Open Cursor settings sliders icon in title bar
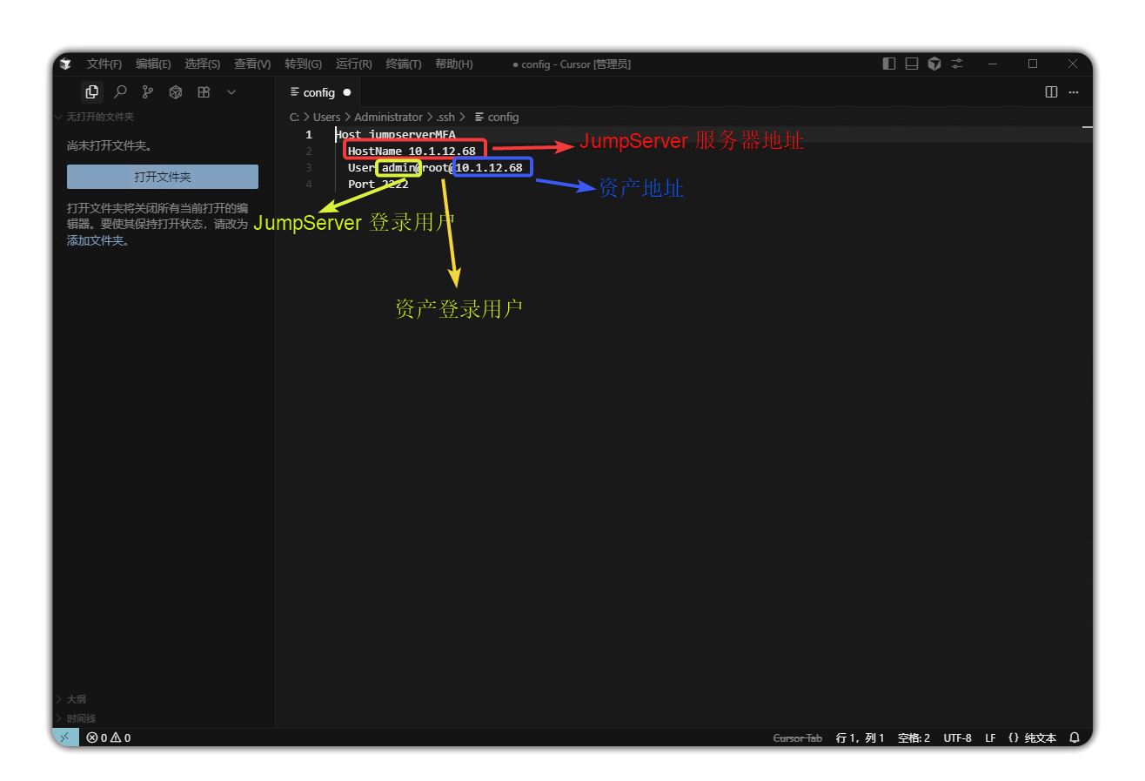Screen dimensions: 1145x781 pyautogui.click(x=957, y=64)
